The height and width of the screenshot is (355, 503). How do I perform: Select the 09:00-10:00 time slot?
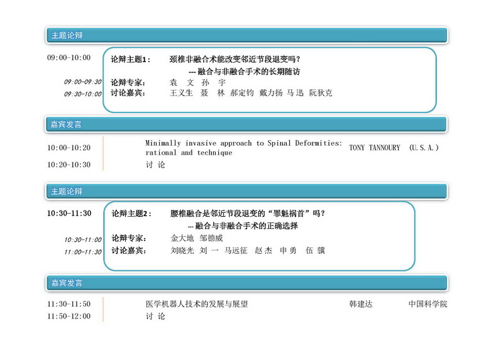(x=69, y=58)
